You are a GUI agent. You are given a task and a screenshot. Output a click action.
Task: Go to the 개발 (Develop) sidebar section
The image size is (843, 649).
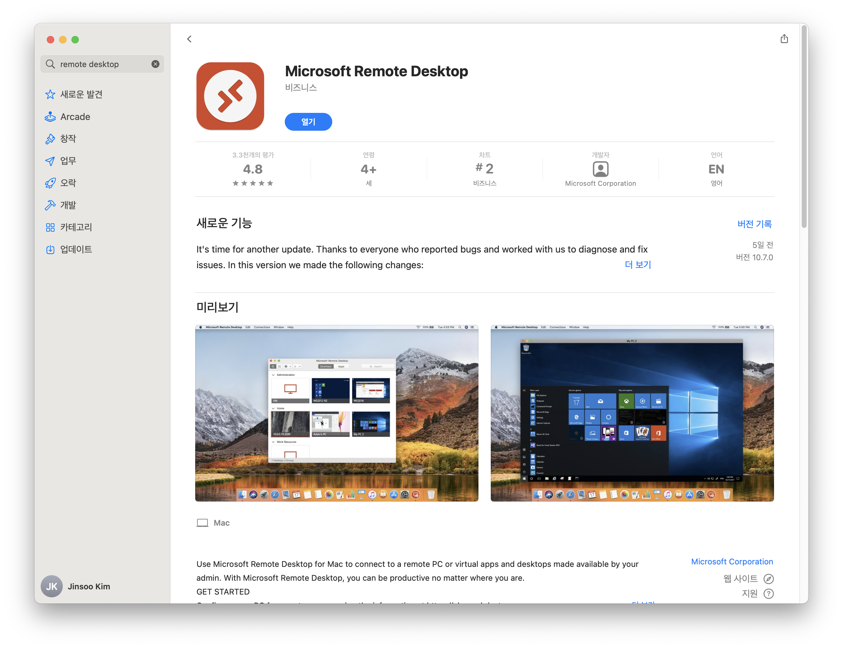[68, 205]
